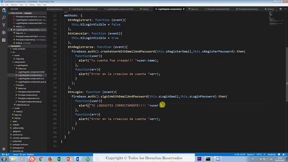The image size is (288, 162).
Task: Open the editor More Actions ellipsis
Action: (x=285, y=9)
